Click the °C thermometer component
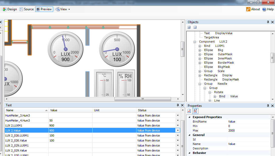This screenshot has height=156, width=275. [104, 83]
